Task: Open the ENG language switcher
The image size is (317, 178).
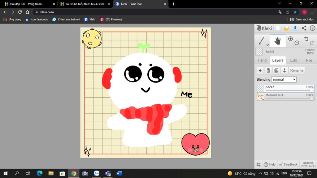Action: pyautogui.click(x=284, y=173)
